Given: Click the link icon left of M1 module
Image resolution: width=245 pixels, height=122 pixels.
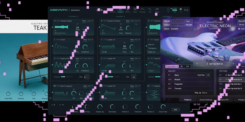Looking at the screenshot, I should click(50, 98).
